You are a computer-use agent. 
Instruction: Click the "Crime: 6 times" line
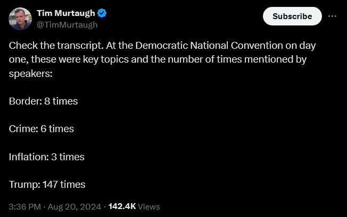41,128
